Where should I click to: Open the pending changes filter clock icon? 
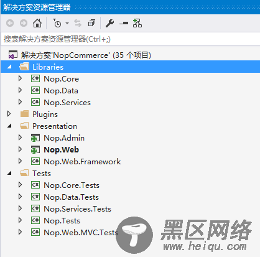57,23
